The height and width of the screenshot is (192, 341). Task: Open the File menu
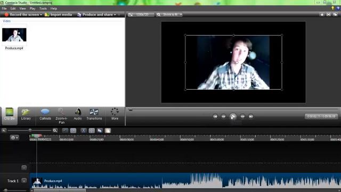(x=4, y=9)
